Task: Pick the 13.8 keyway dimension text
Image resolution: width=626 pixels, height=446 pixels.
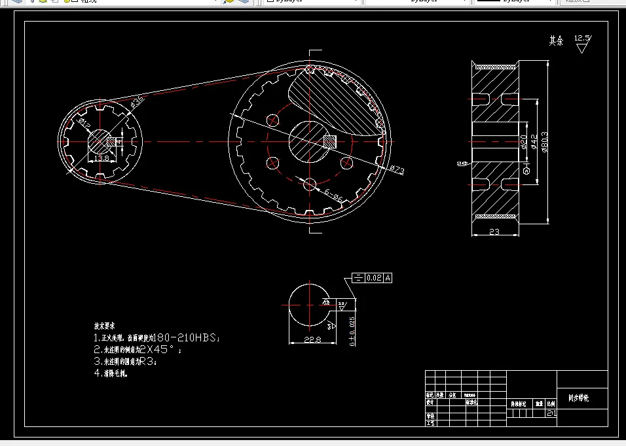Action: (x=101, y=158)
